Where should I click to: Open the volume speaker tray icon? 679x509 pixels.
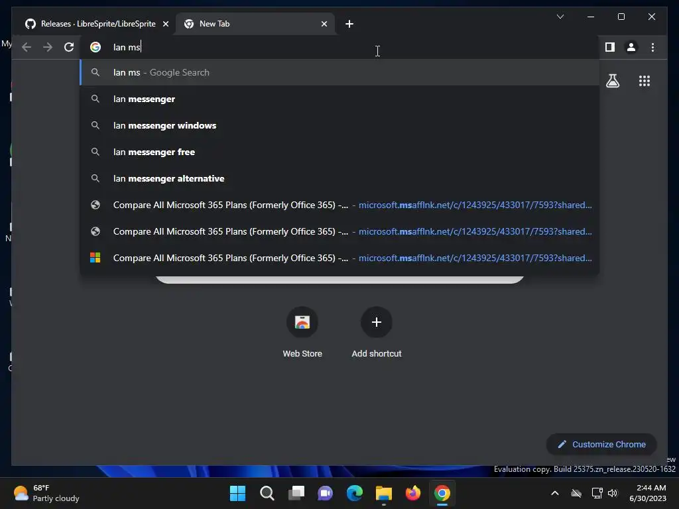(612, 493)
